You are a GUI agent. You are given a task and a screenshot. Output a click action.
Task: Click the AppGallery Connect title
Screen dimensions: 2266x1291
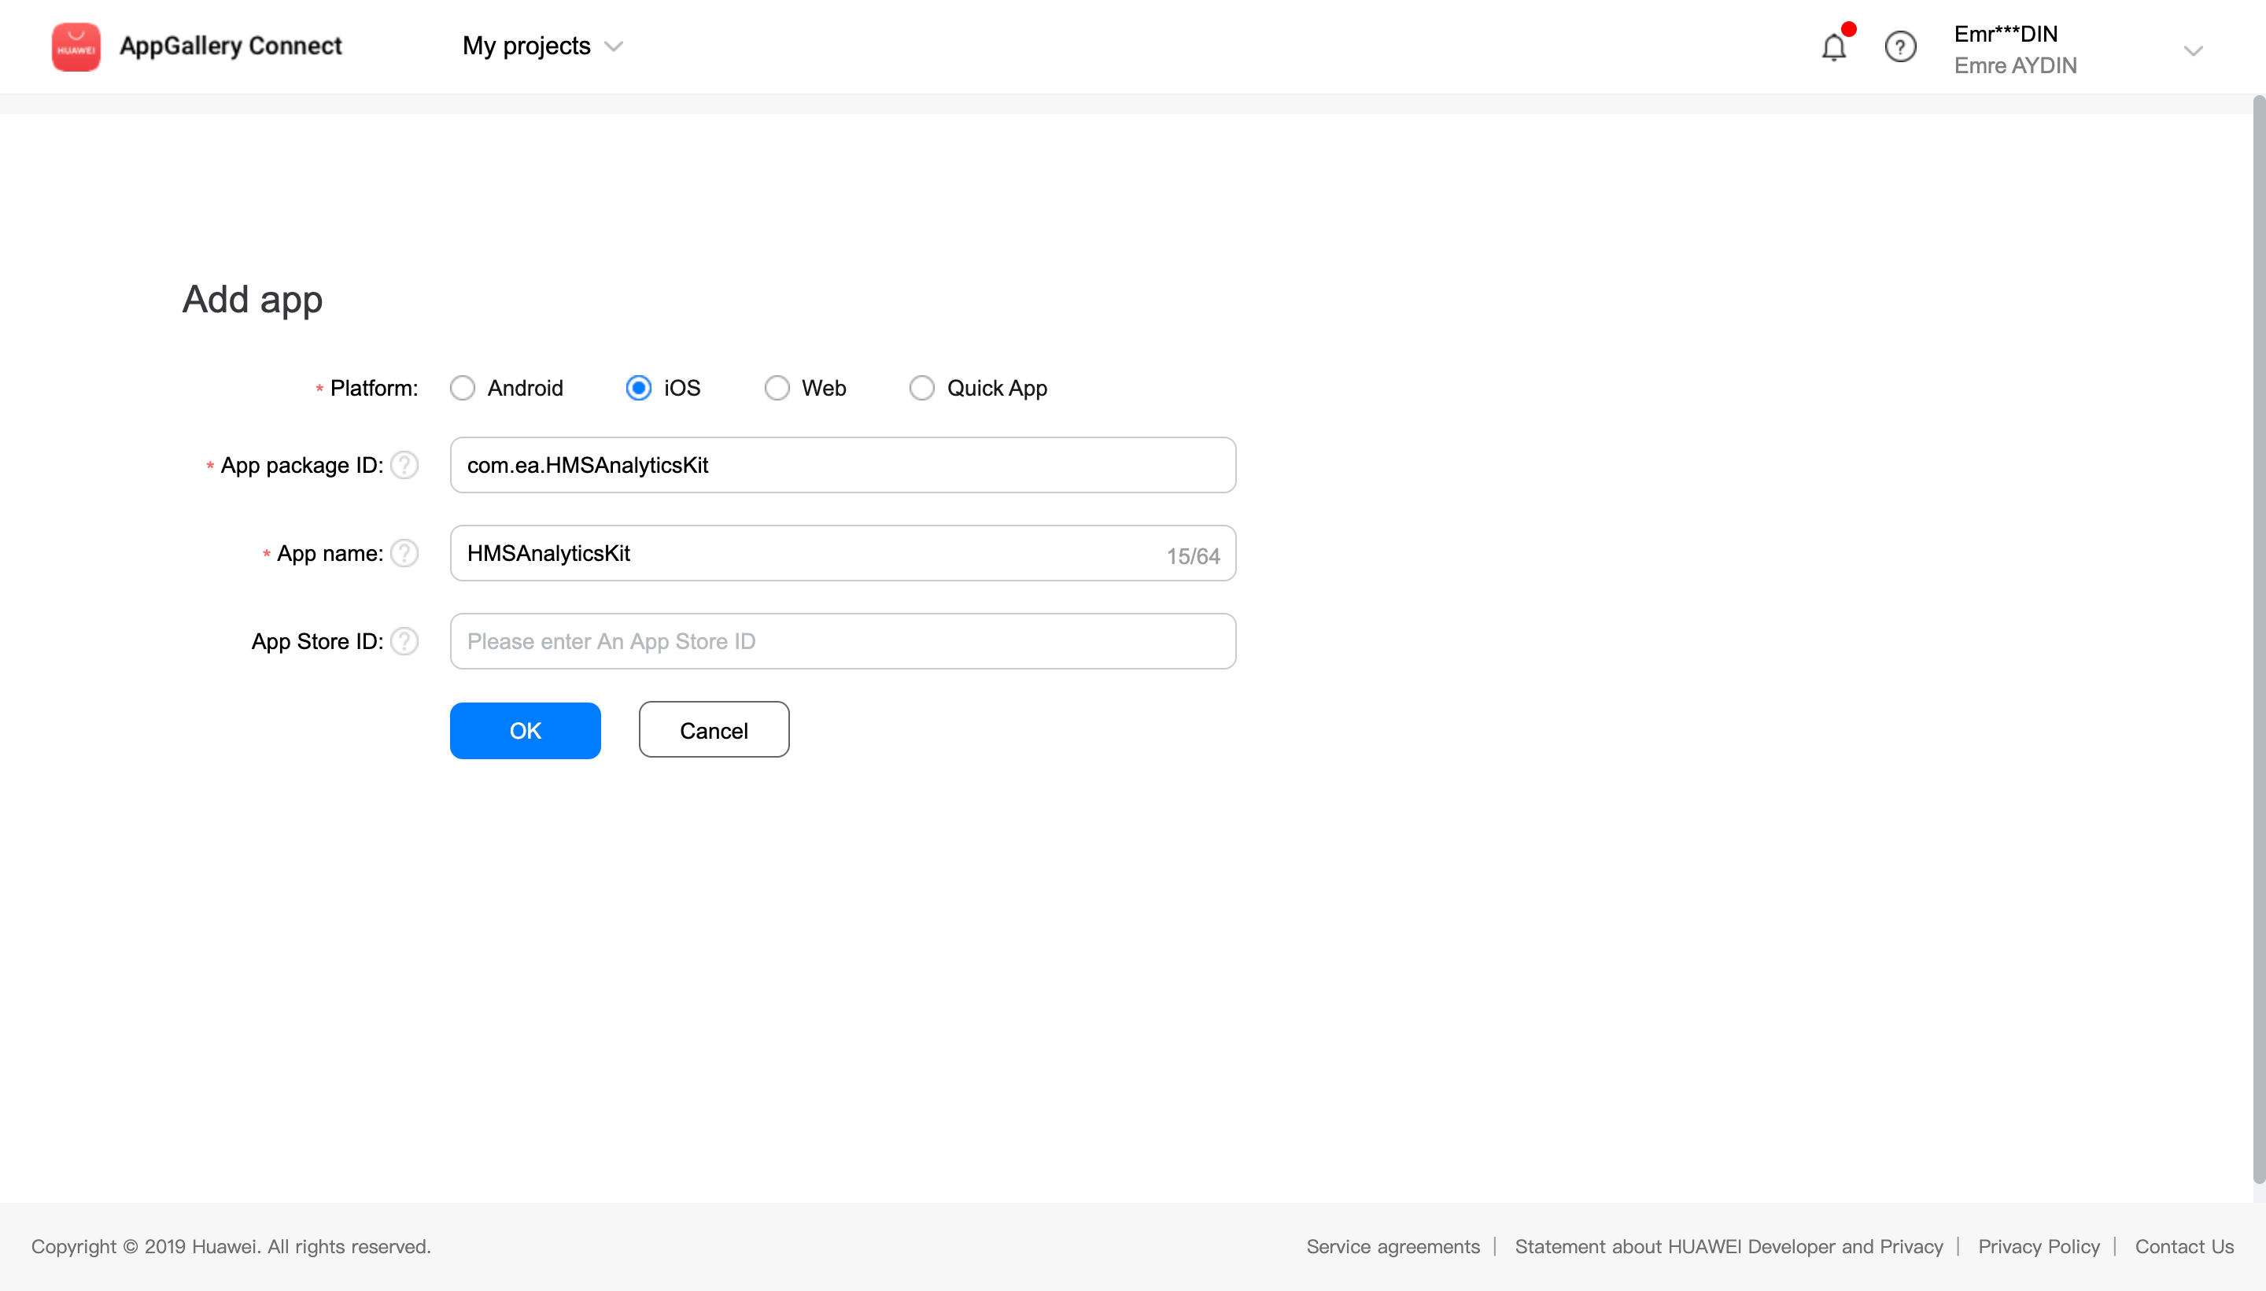pos(231,46)
